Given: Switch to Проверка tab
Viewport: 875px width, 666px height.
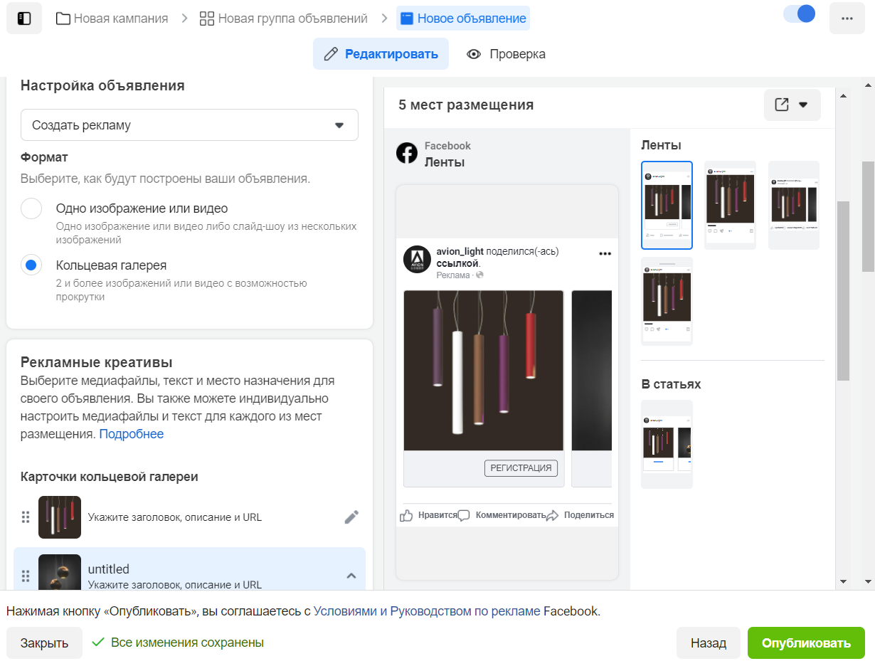Looking at the screenshot, I should click(x=507, y=54).
